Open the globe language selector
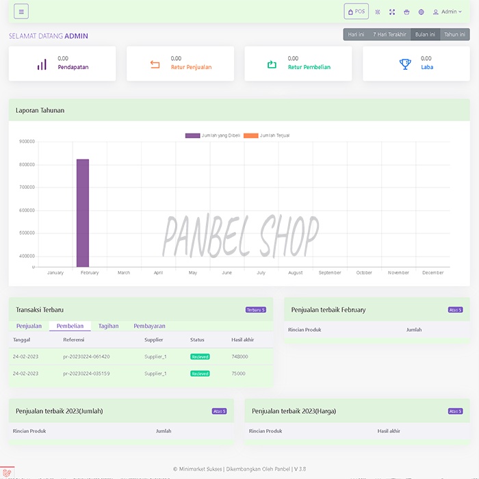The width and height of the screenshot is (479, 479). click(x=422, y=12)
